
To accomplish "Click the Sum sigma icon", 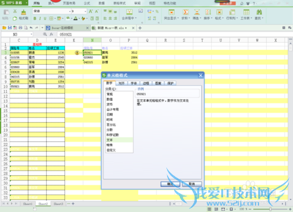I will tap(186, 12).
